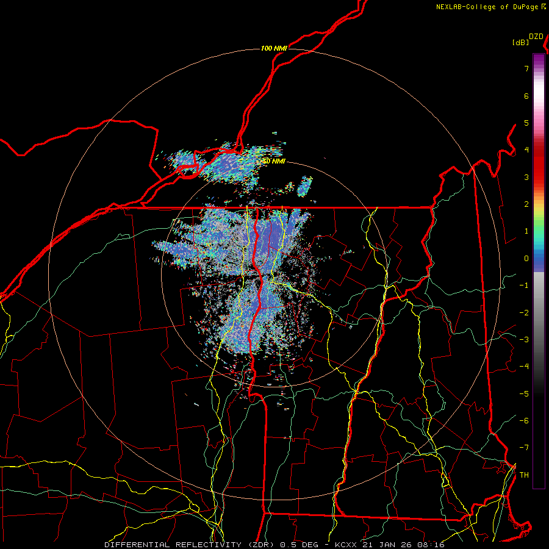Click the 4 dB colorbar tick label
The width and height of the screenshot is (549, 549).
click(526, 150)
